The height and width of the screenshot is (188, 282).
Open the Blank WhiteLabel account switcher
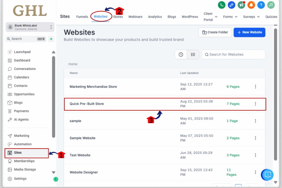tap(30, 27)
